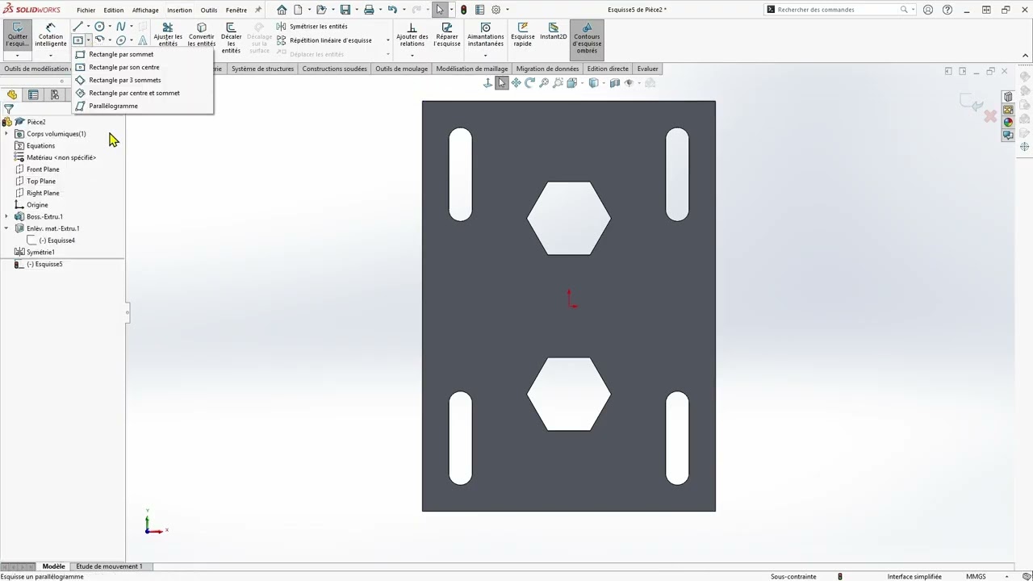The image size is (1033, 581).
Task: Click the Rectangle tool button in ribbon
Action: 78,40
